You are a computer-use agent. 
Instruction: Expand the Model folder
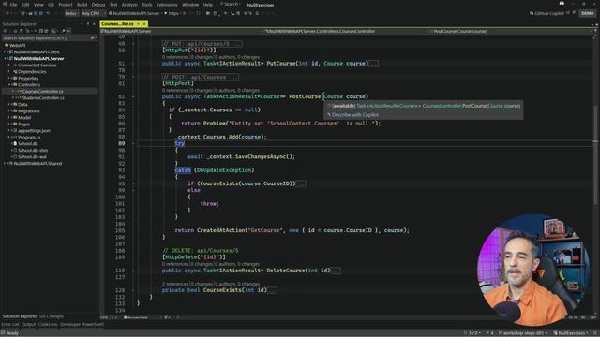click(x=9, y=117)
